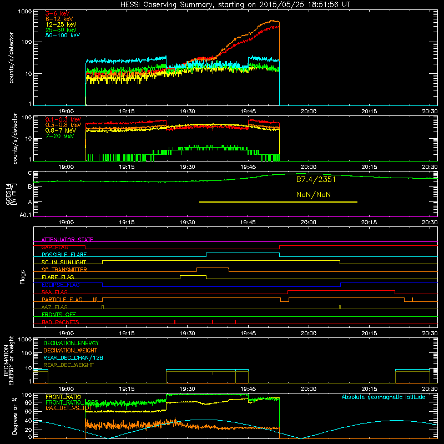Select the ATTENUATOR_STATE flag label
The image size is (444, 444).
click(x=67, y=240)
